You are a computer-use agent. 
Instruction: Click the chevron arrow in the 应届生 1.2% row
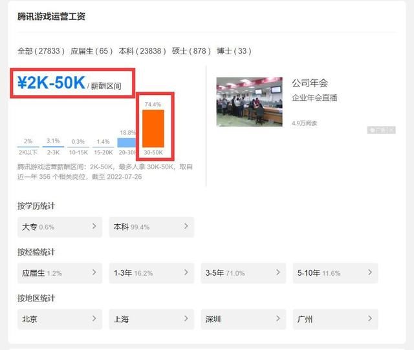coord(94,273)
